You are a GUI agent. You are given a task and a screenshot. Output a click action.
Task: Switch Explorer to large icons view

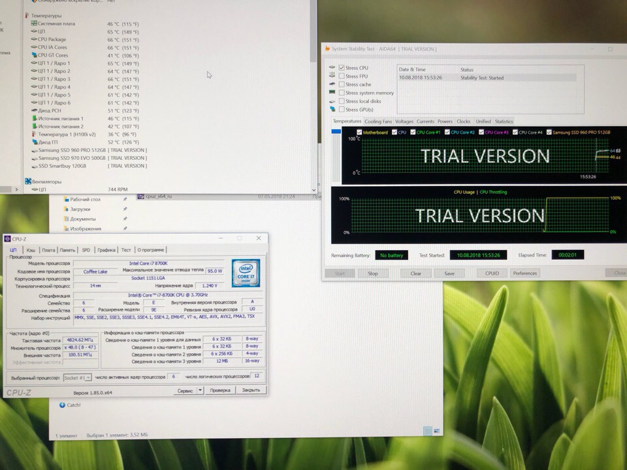pos(437,431)
